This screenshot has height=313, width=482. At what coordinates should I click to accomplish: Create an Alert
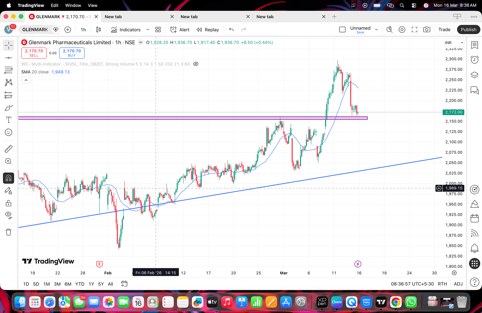[x=180, y=30]
